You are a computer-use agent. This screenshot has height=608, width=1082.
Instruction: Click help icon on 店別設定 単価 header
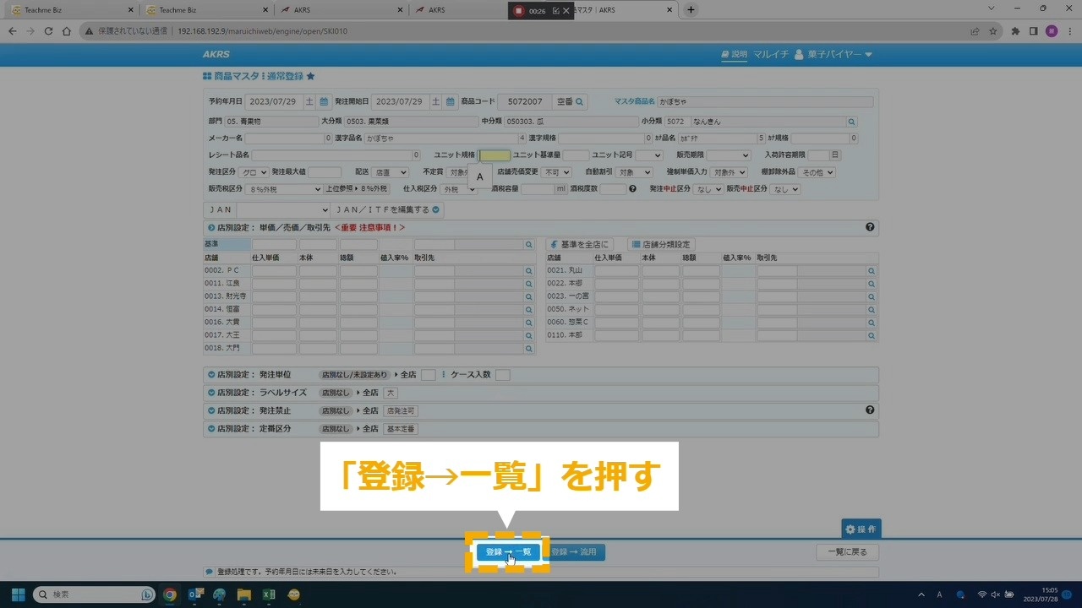coord(870,227)
